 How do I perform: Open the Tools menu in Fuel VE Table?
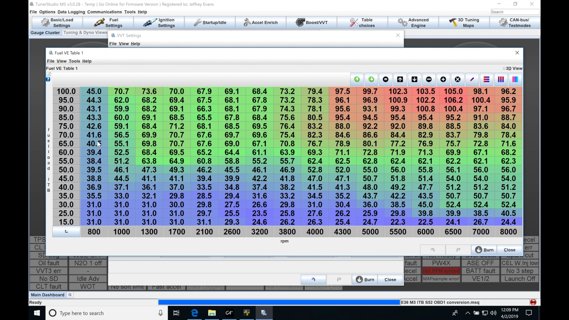click(74, 61)
